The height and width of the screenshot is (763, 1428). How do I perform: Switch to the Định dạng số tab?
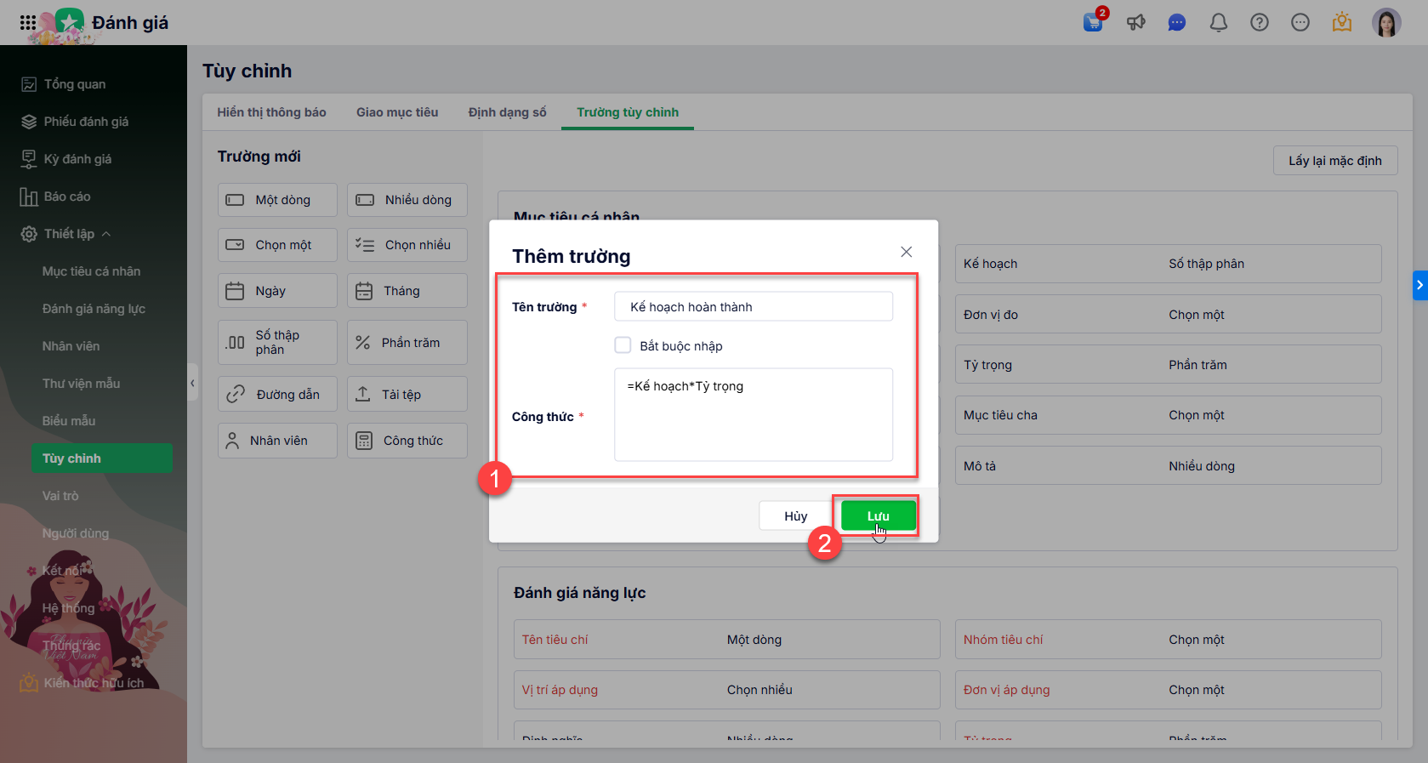(x=507, y=112)
